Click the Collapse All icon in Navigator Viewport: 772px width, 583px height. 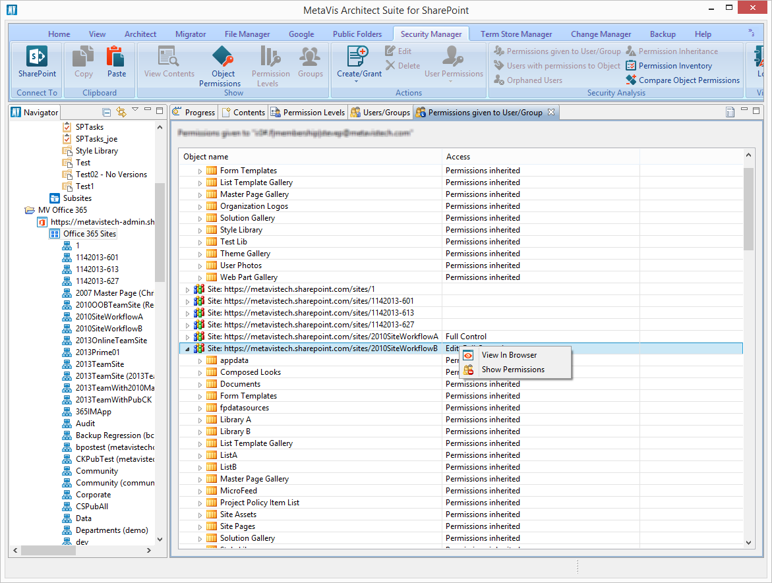point(107,113)
